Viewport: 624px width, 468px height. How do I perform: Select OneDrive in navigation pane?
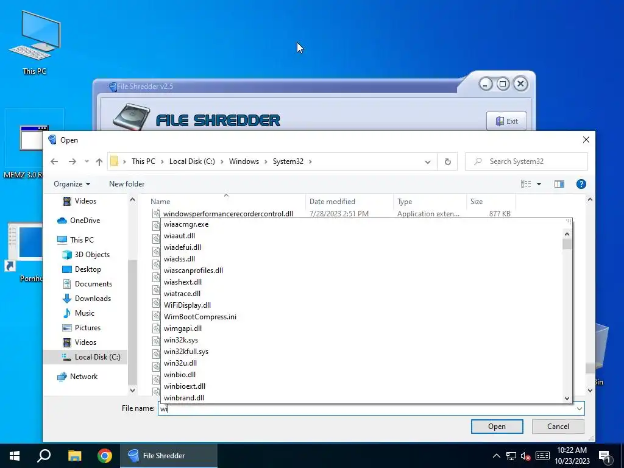(79, 221)
